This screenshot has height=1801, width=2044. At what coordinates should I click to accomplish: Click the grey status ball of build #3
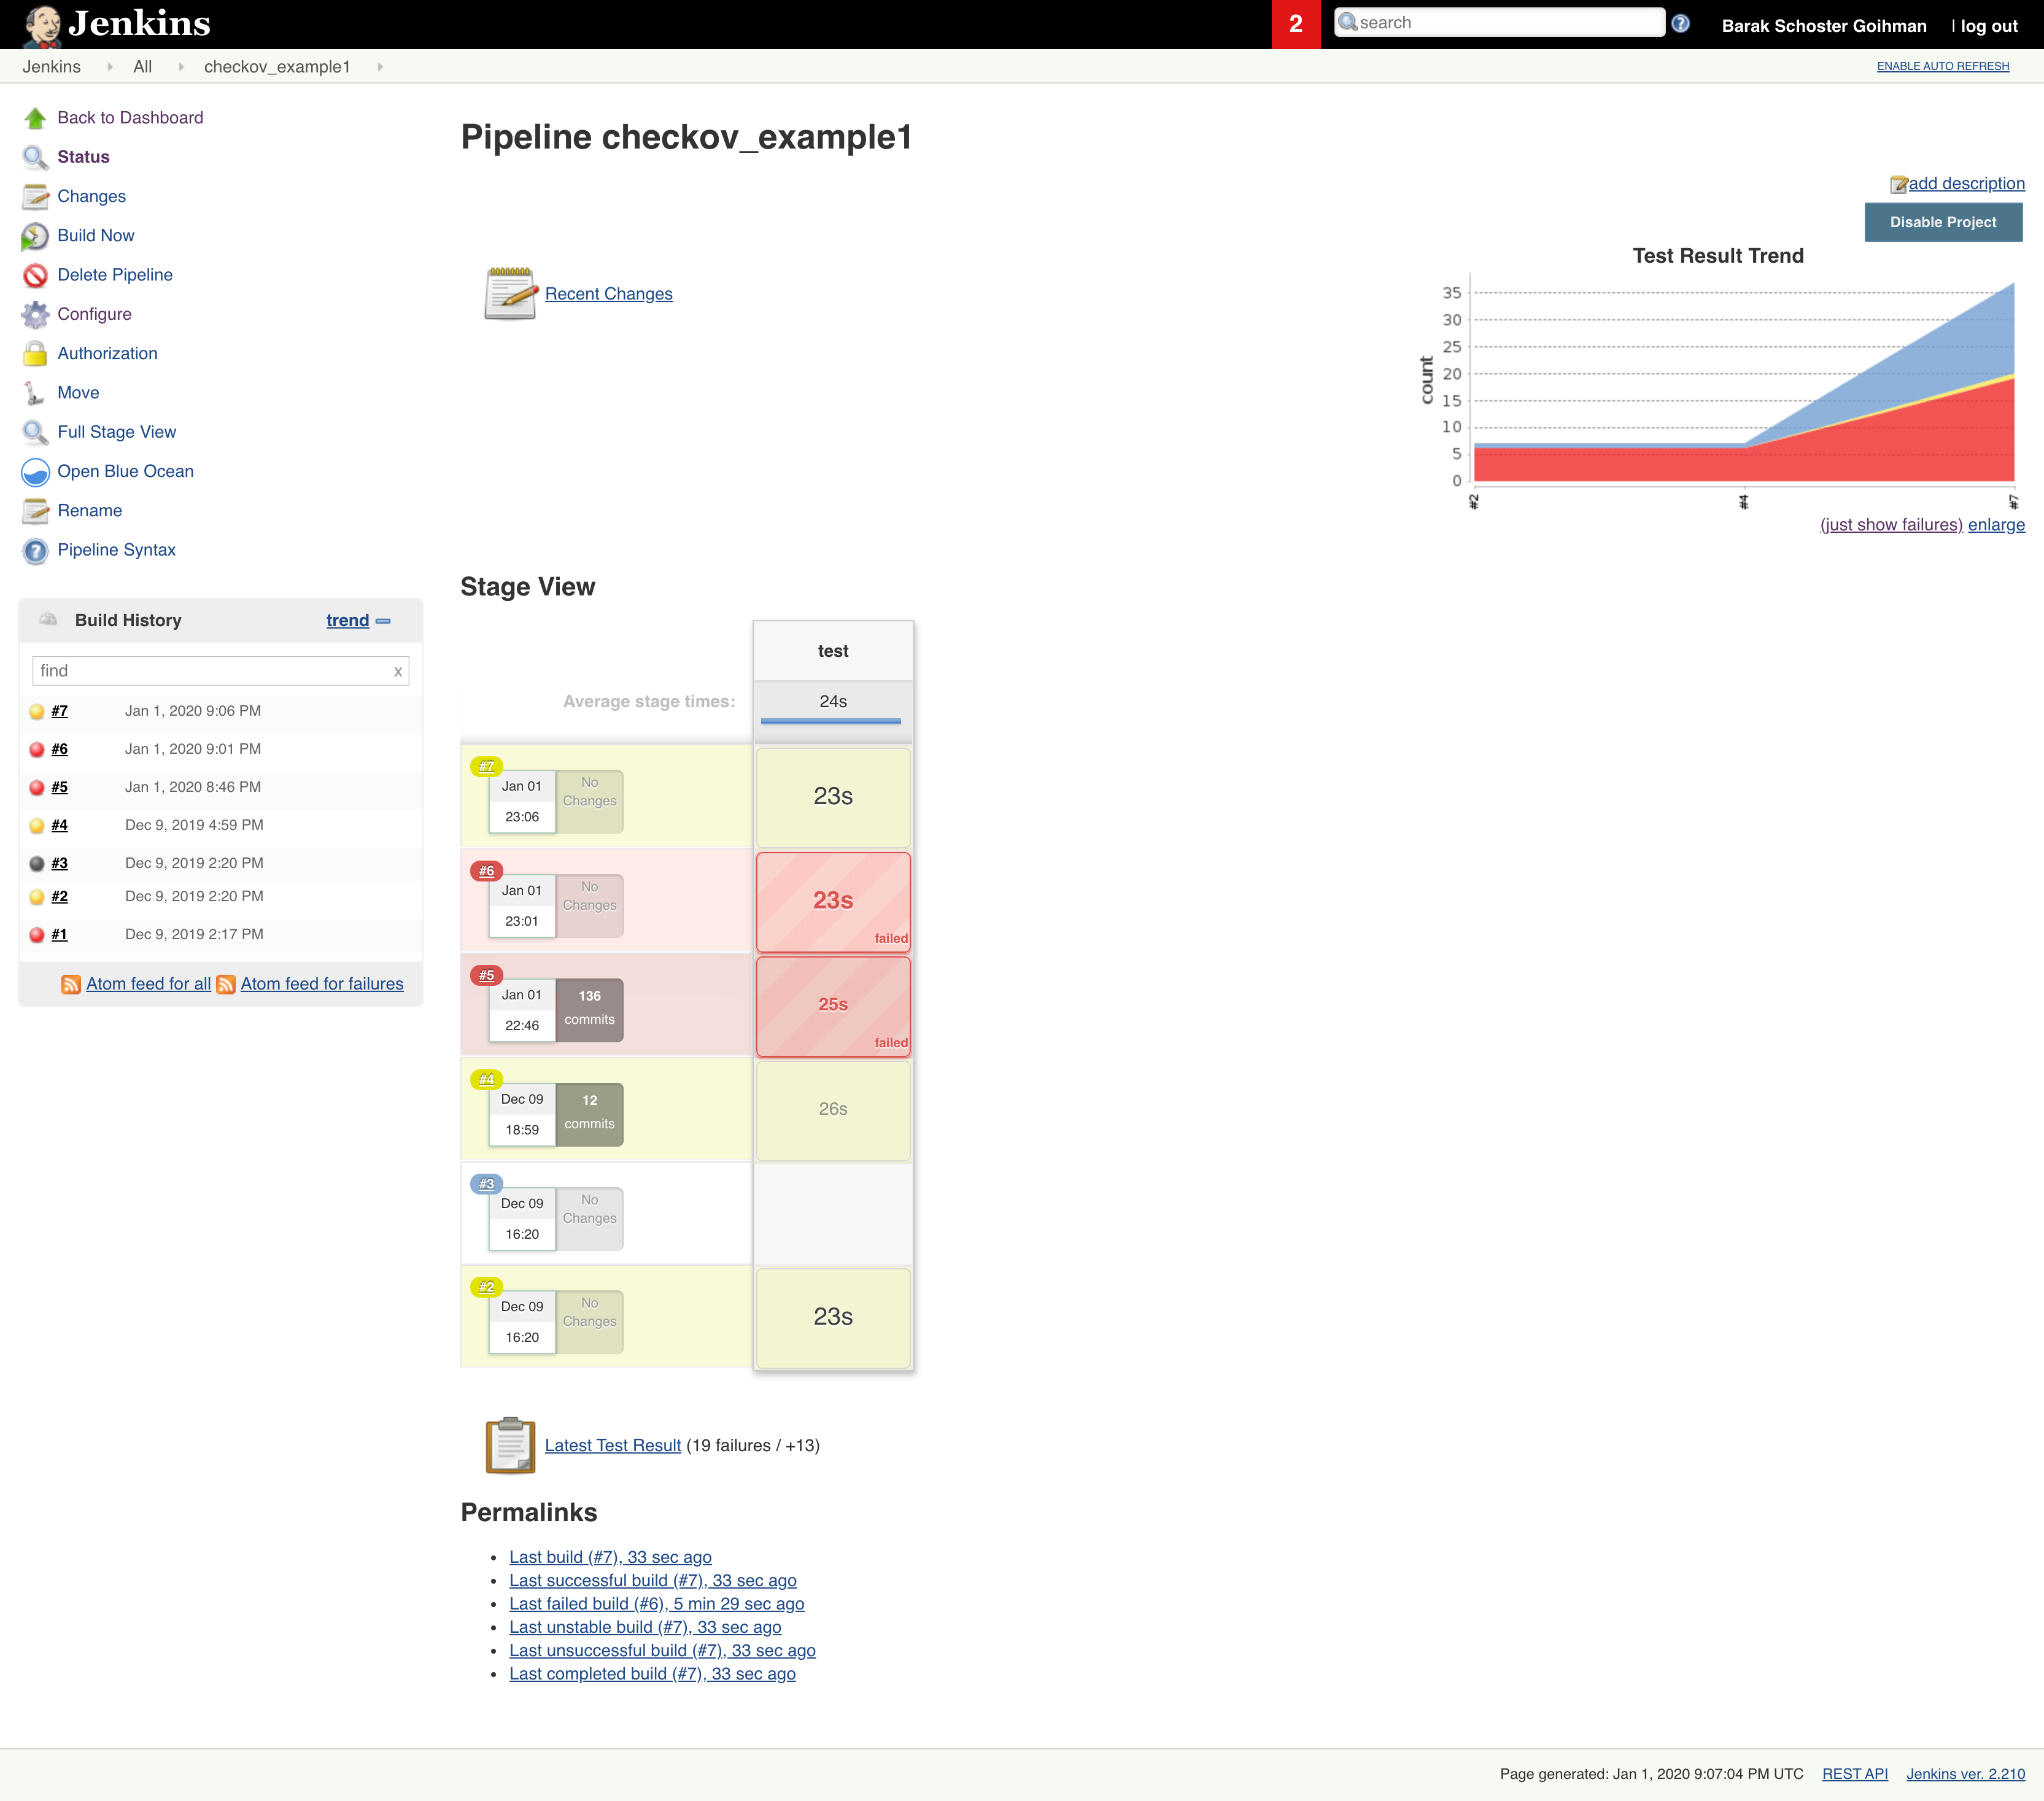[37, 864]
